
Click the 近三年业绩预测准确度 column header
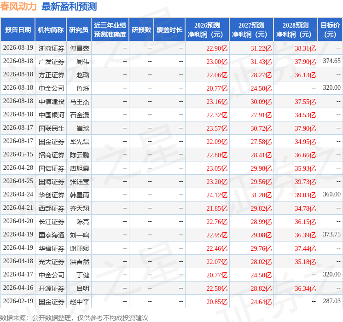(x=110, y=30)
